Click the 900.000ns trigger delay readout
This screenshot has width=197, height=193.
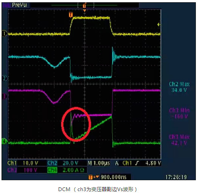tap(113, 177)
